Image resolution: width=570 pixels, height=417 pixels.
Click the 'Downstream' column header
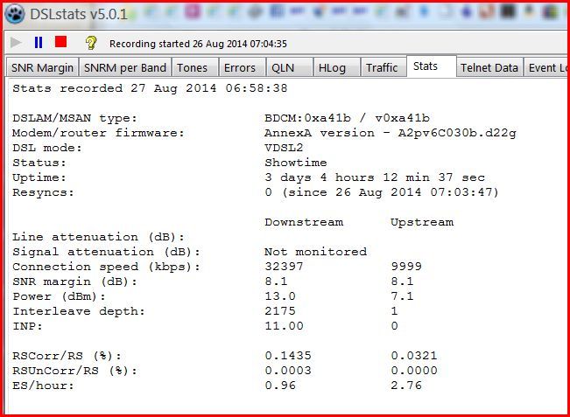(x=304, y=222)
